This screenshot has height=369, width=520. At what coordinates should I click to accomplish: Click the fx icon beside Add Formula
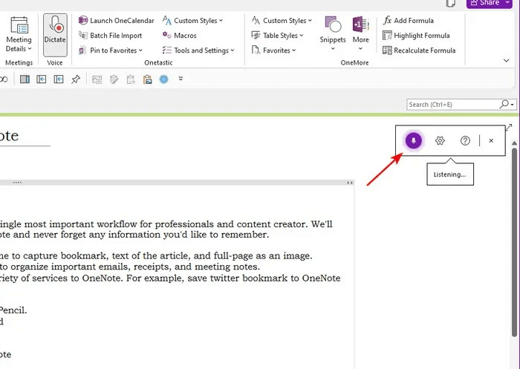(387, 20)
